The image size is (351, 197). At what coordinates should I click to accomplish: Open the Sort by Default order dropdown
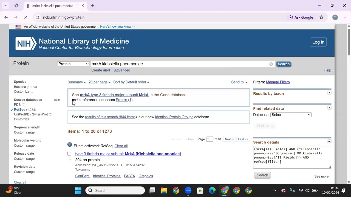pyautogui.click(x=131, y=82)
